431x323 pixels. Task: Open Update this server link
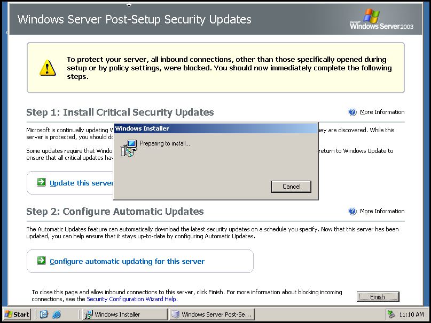pyautogui.click(x=81, y=183)
